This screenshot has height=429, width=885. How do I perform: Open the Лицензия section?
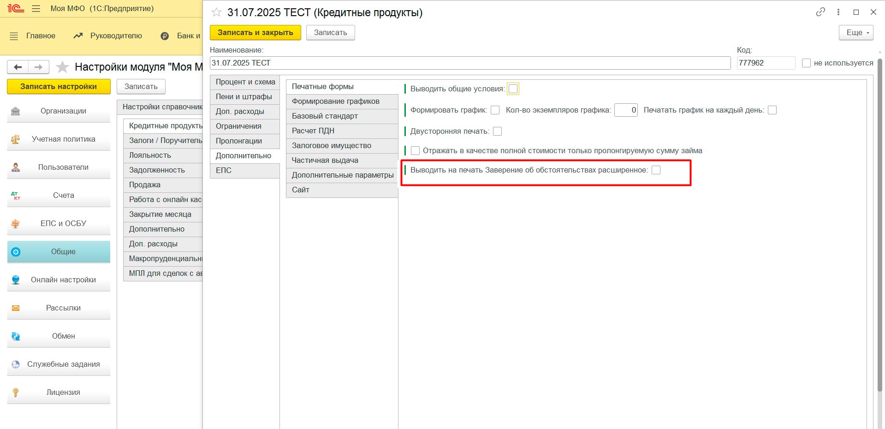click(59, 393)
